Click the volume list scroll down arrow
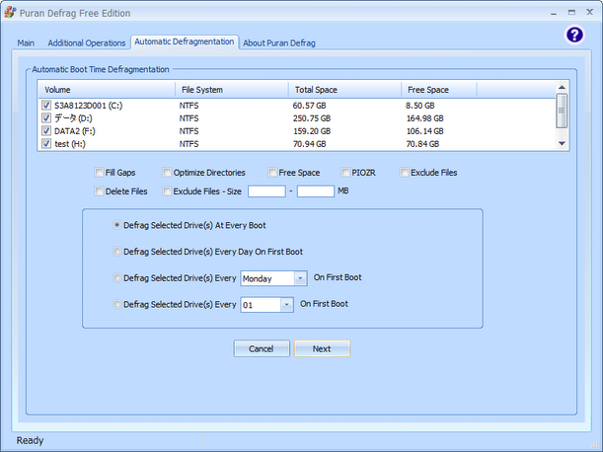603x452 pixels. (562, 143)
